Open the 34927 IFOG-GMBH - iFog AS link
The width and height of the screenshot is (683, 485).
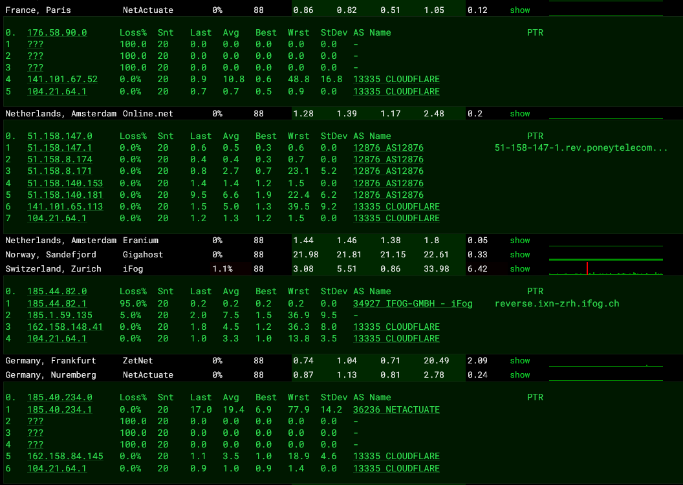(x=413, y=303)
